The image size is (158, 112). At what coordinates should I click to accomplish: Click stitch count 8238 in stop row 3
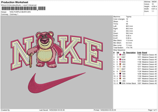coord(124,59)
